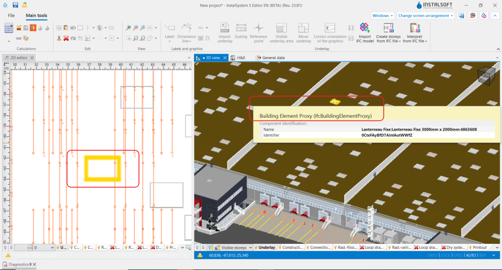This screenshot has width=502, height=270.
Task: Open Create storeys from IFC file
Action: [388, 33]
